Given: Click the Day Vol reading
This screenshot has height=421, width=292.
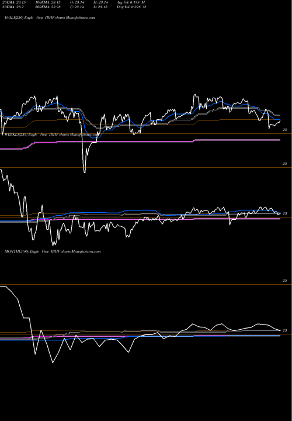Looking at the screenshot, I should 131,7.
